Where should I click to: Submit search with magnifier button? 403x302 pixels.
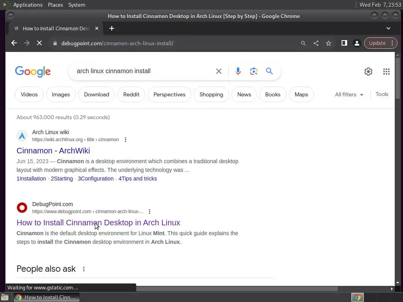[269, 71]
